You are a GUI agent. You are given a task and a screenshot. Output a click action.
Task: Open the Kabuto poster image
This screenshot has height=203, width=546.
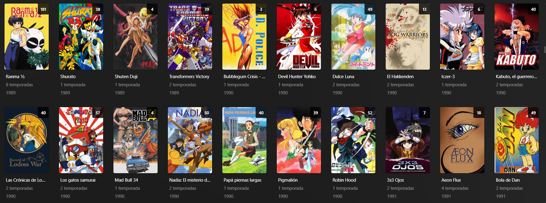coord(517,37)
